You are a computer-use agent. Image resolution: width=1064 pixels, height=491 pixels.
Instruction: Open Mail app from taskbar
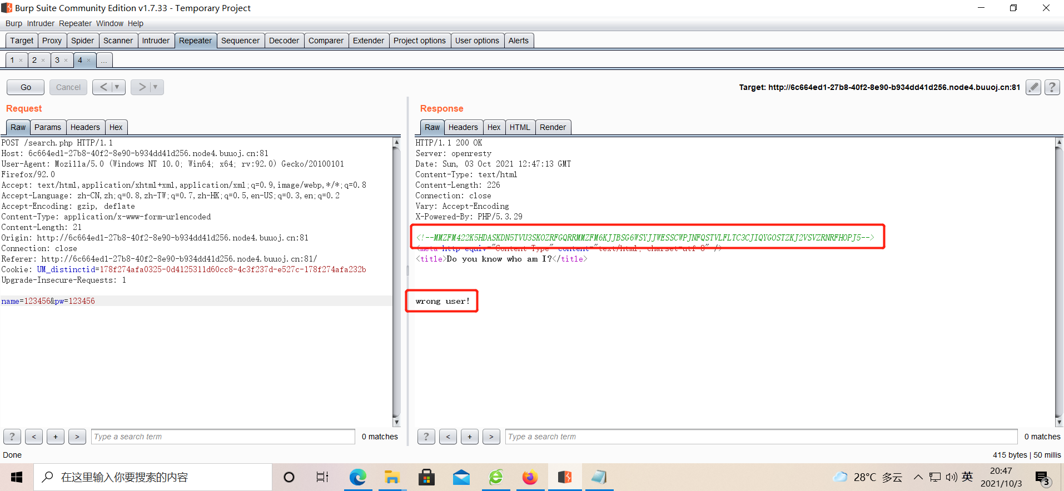click(x=461, y=477)
